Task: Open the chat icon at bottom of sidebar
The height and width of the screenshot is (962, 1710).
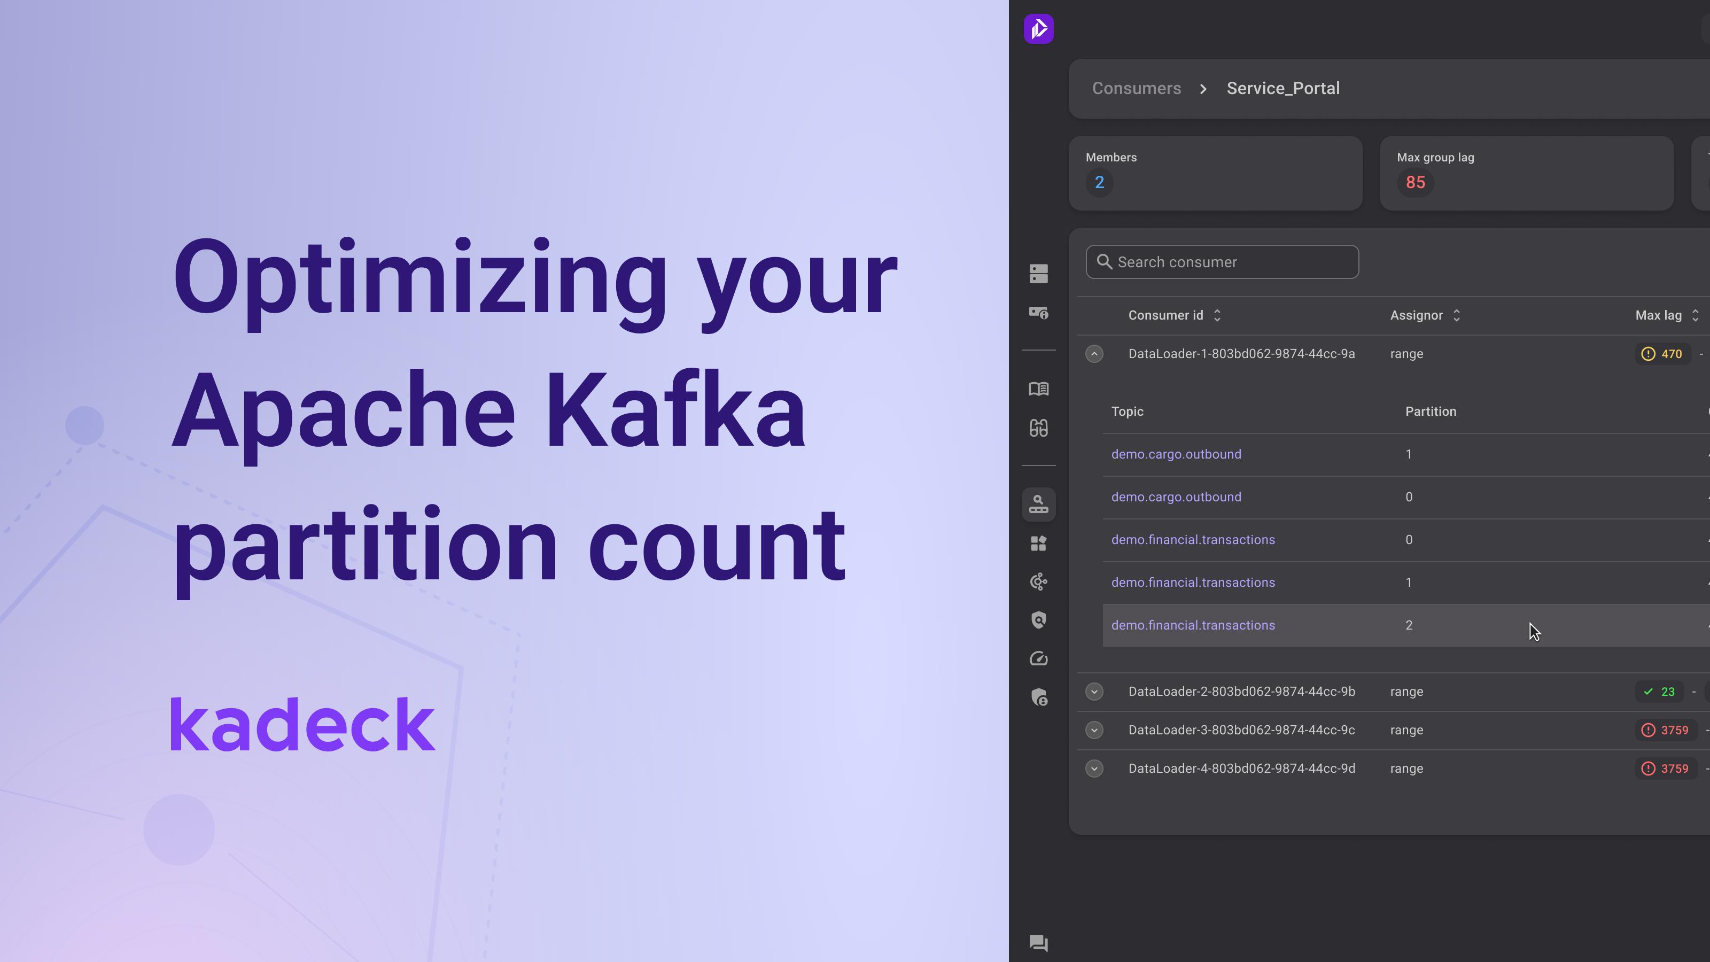Action: 1039,943
